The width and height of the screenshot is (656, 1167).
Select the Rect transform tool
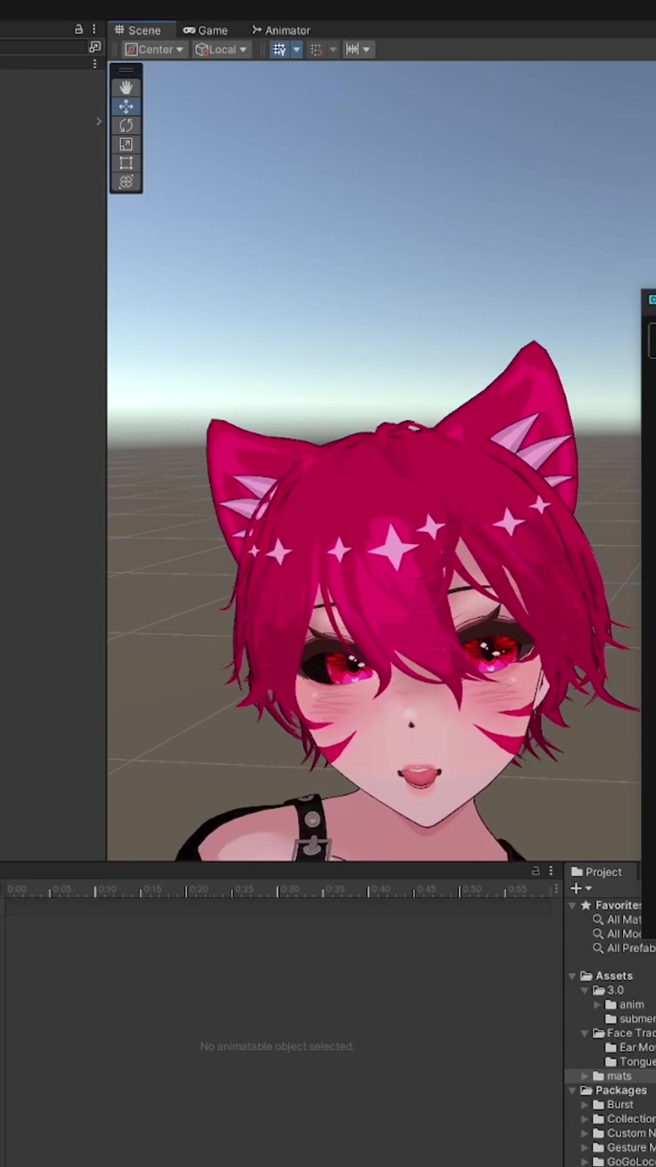[x=126, y=163]
